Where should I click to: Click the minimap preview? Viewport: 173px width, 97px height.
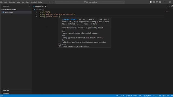[168, 11]
